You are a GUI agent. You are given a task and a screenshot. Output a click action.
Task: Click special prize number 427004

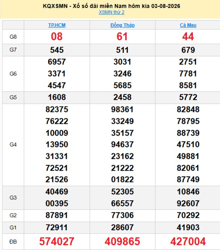(x=188, y=242)
